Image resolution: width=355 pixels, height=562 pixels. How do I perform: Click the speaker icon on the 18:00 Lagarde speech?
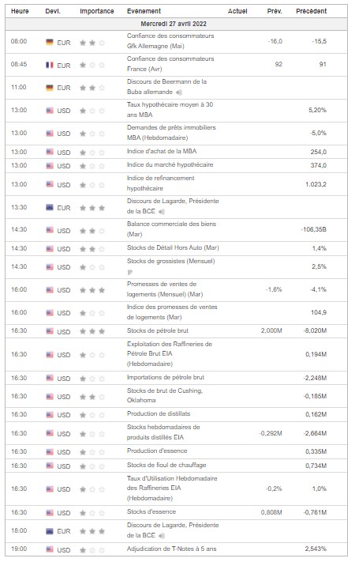(162, 536)
